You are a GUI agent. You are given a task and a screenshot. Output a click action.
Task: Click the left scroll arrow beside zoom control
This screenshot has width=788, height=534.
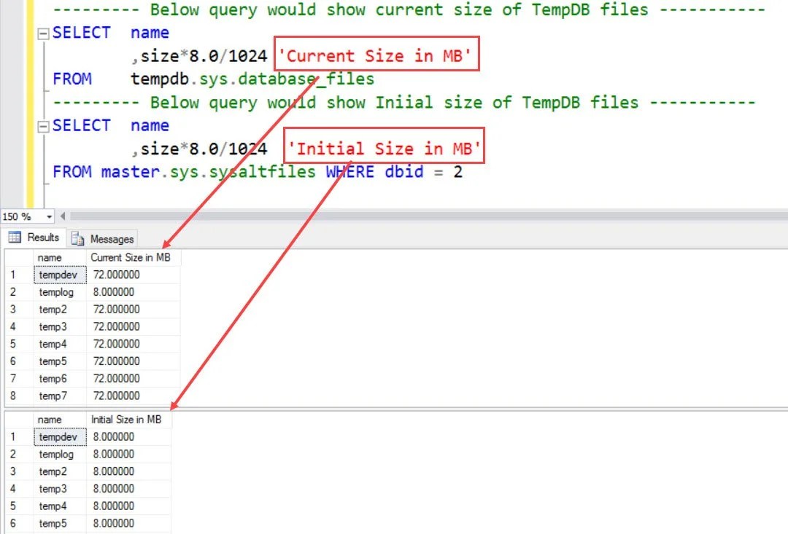click(61, 216)
